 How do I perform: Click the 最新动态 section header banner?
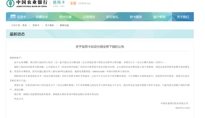[x=100, y=34]
